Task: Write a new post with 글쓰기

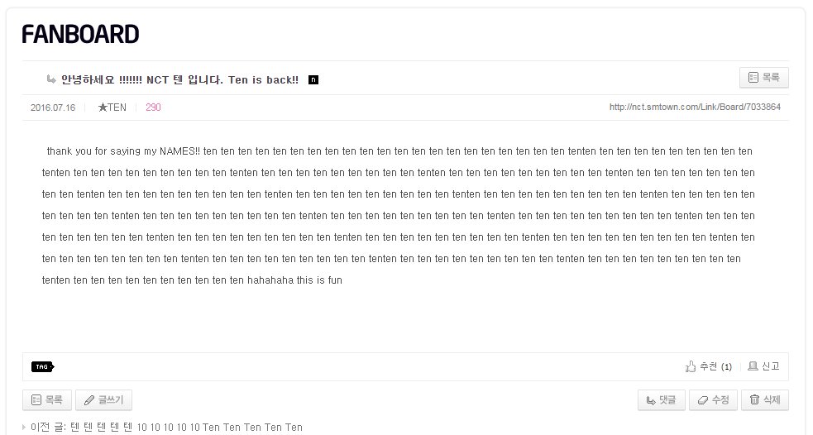Action: [x=103, y=400]
